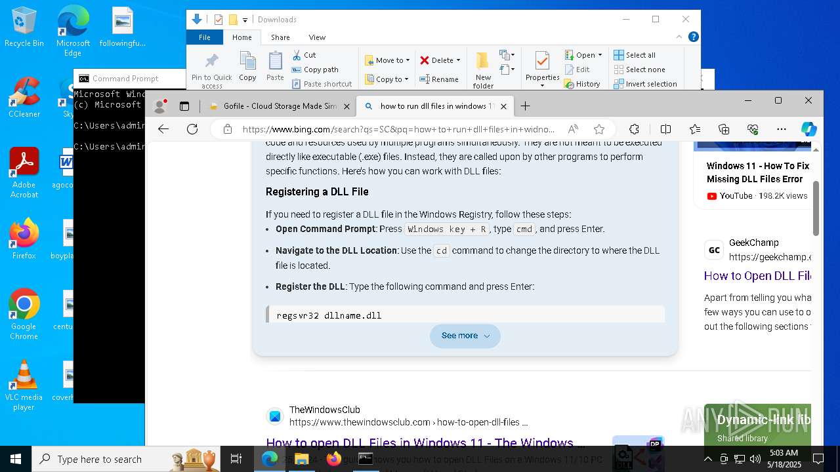
Task: Select the CCleaner desktop shortcut
Action: pos(24,98)
